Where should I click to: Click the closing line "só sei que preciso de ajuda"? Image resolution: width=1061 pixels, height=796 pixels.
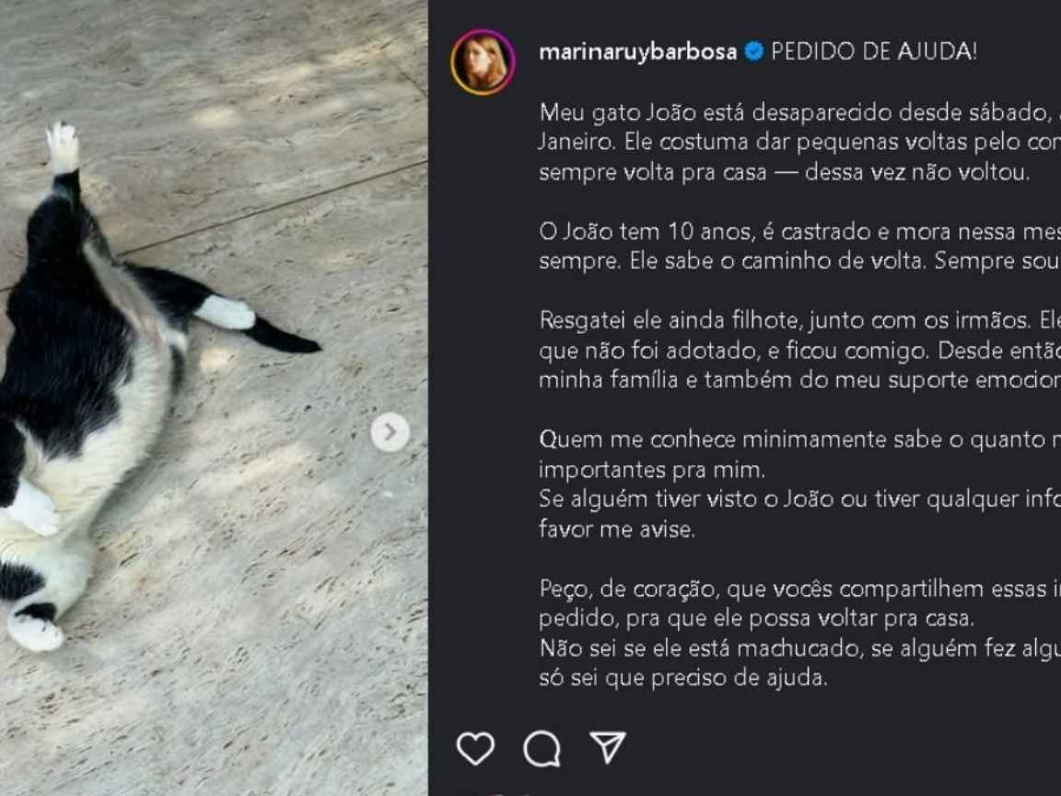point(683,678)
